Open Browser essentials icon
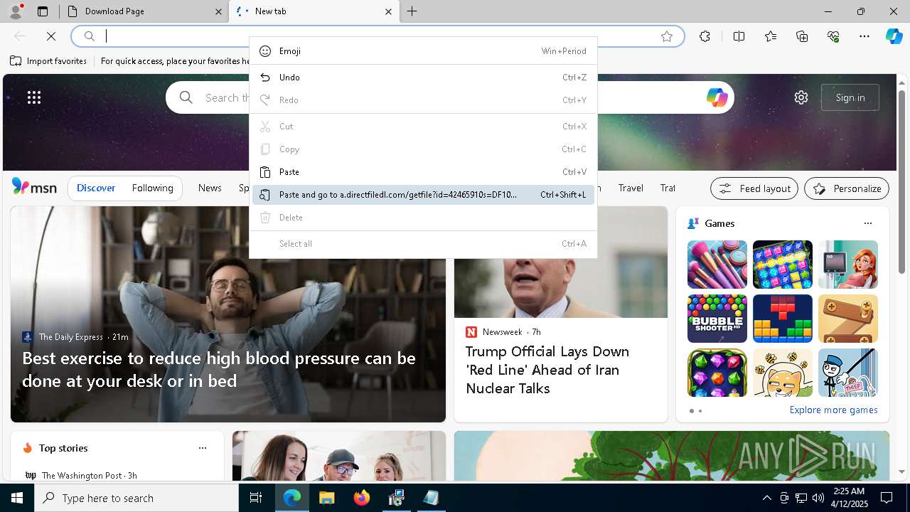910x512 pixels. (833, 36)
